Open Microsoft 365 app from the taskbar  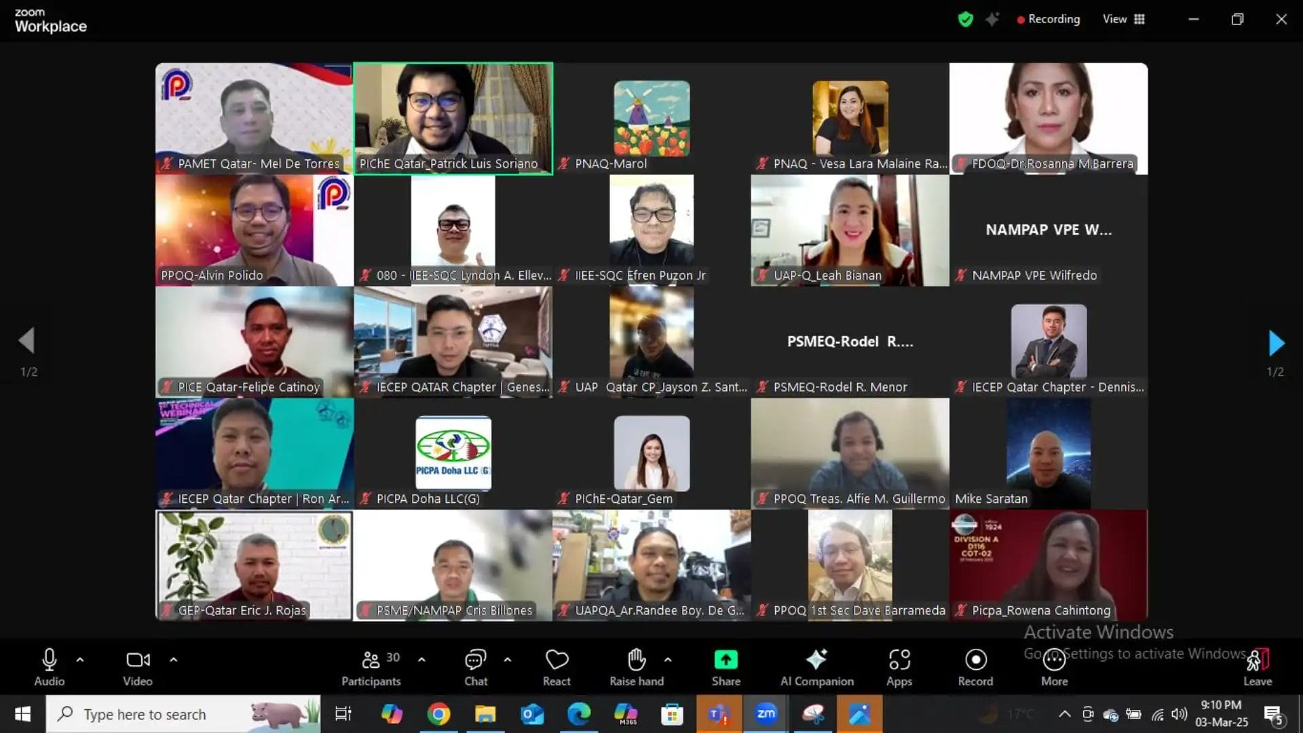tap(625, 714)
